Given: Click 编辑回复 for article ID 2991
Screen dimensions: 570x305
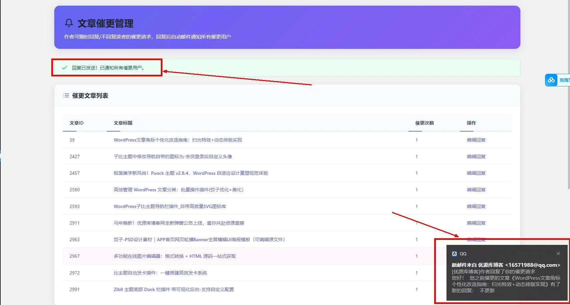Looking at the screenshot, I should 476,289.
